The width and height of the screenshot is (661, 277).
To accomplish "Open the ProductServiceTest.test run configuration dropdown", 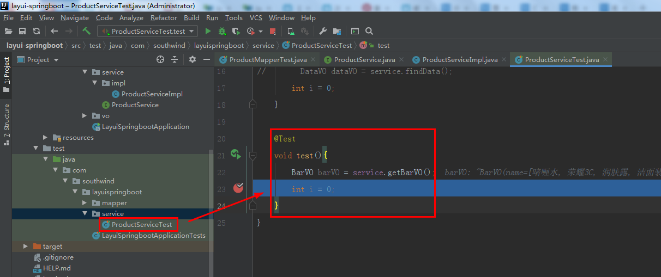I will coord(147,31).
